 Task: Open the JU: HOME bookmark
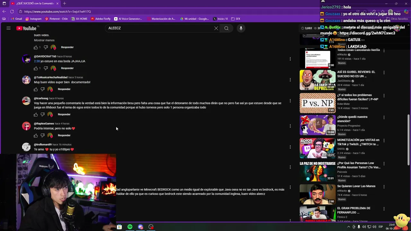coord(79,19)
